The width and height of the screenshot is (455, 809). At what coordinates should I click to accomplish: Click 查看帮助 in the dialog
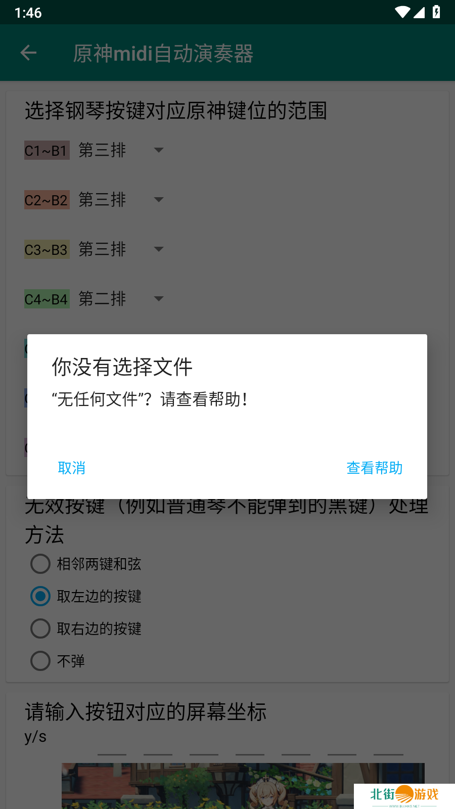(375, 468)
